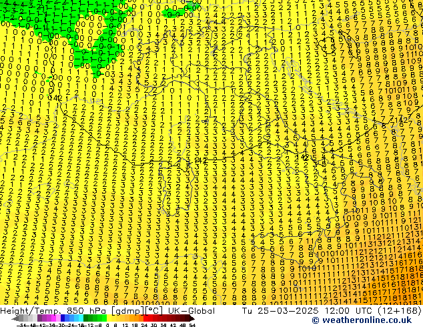
Task: Click the dark blue legend color segment
Action: pos(63,318)
